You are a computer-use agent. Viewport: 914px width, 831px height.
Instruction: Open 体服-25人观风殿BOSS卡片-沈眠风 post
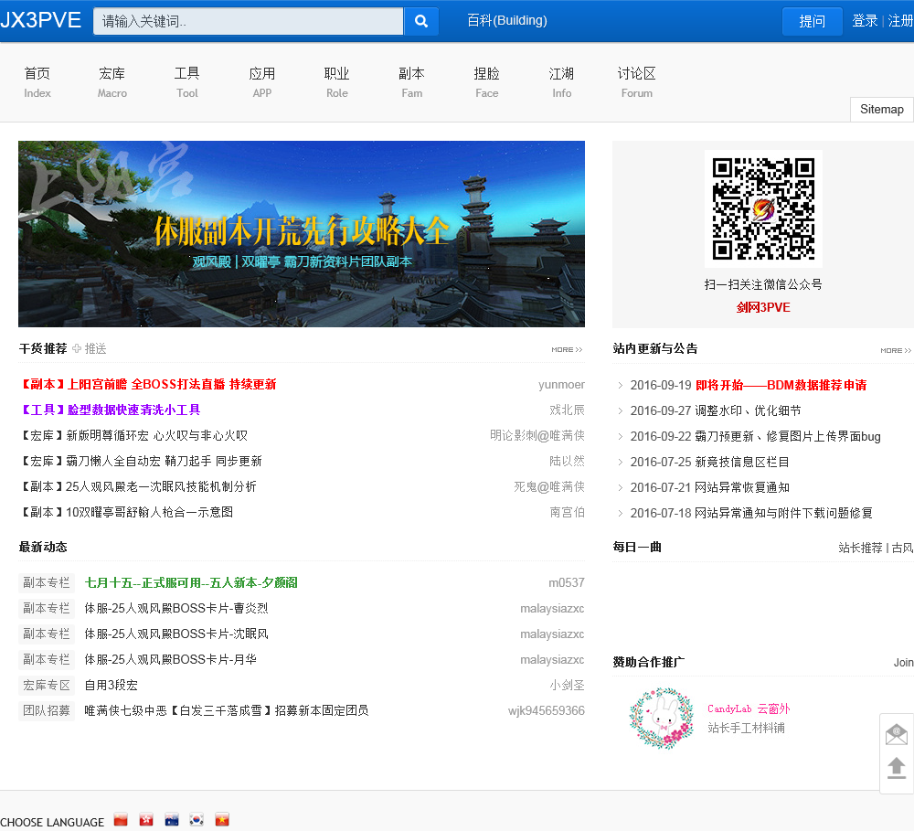(176, 634)
